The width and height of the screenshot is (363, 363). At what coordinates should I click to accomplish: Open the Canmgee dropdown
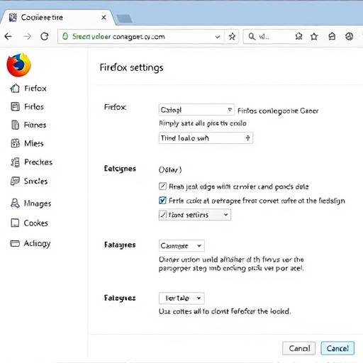181,246
